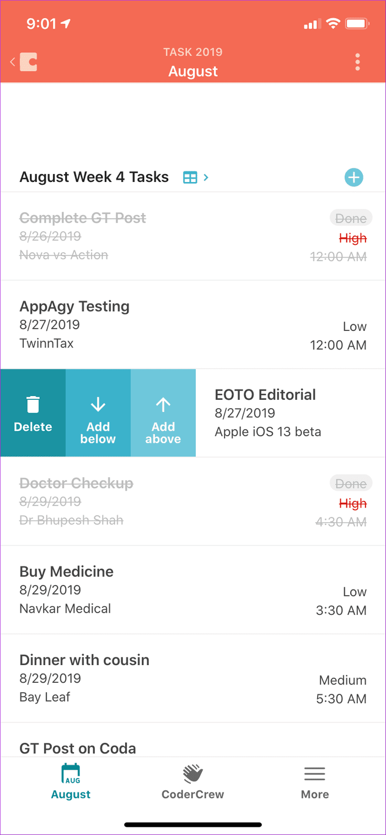The height and width of the screenshot is (835, 386).
Task: Switch to the August calendar tab
Action: 71,782
